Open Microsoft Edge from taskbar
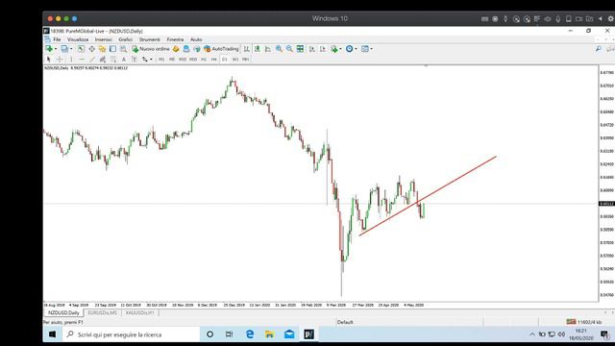This screenshot has height=346, width=615. coord(250,334)
